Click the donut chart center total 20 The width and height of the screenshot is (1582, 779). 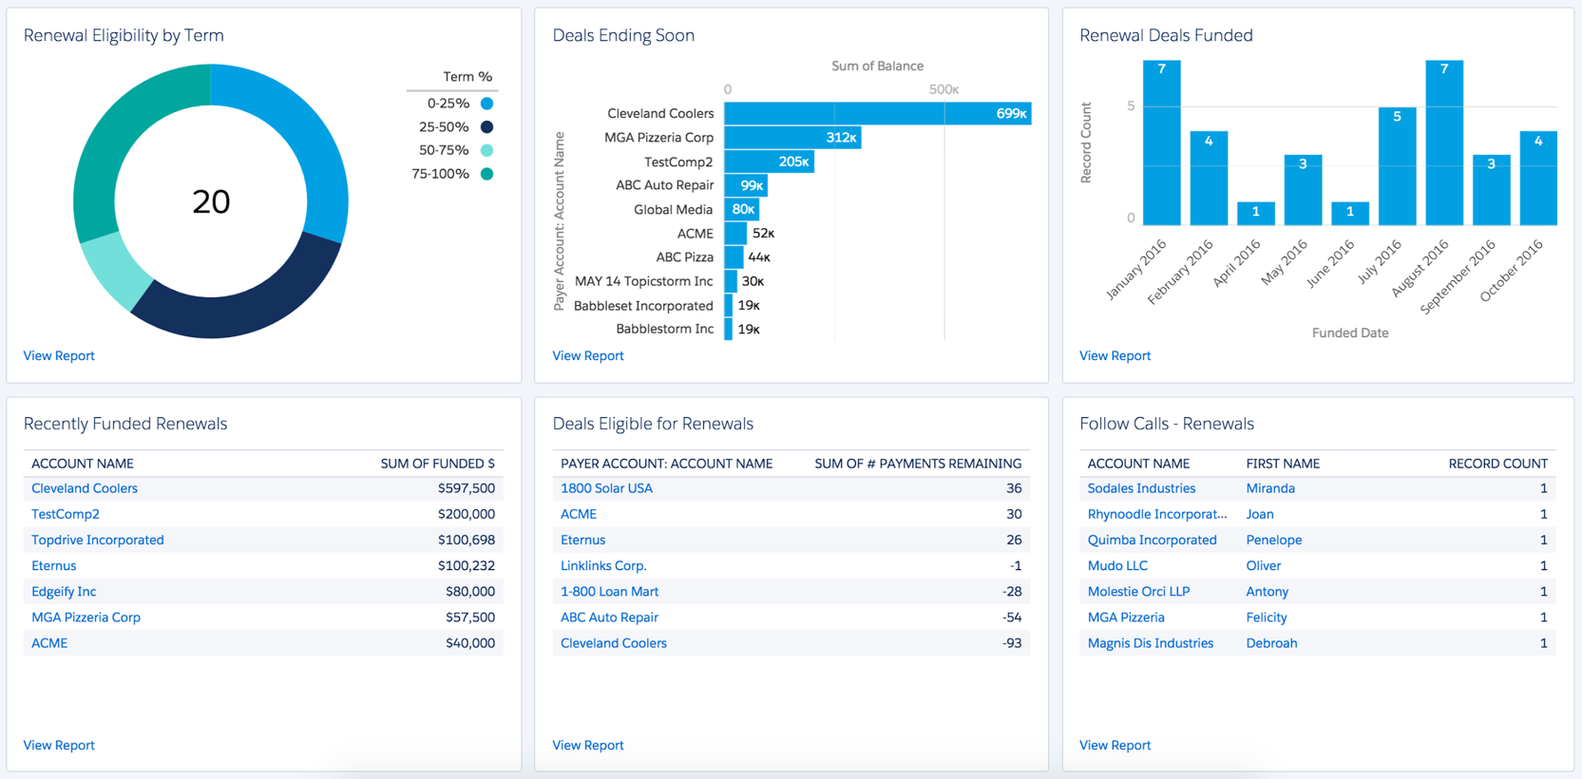pos(211,201)
